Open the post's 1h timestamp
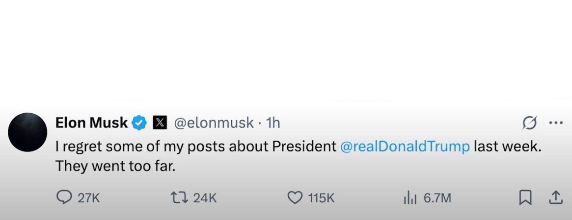Screen dimensions: 572x220 [273, 122]
